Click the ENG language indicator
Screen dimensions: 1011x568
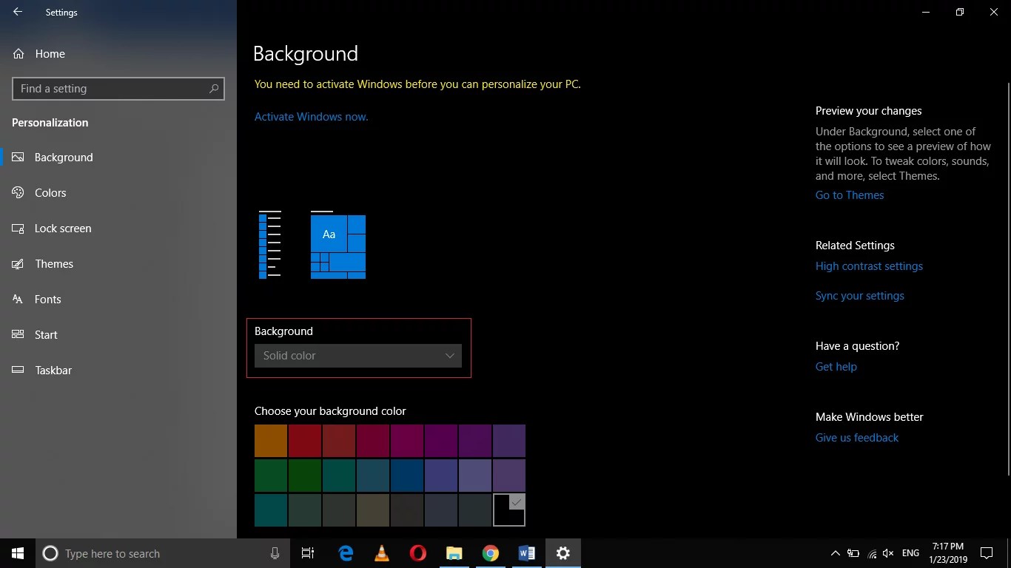click(x=910, y=553)
